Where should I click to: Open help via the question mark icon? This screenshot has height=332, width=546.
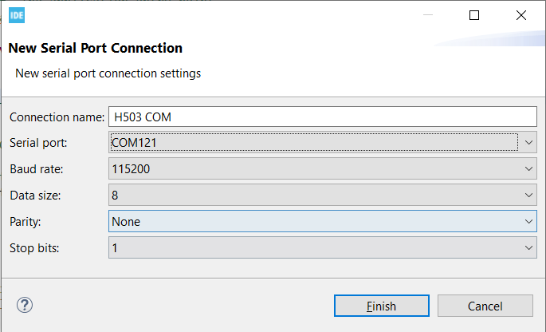tap(25, 305)
